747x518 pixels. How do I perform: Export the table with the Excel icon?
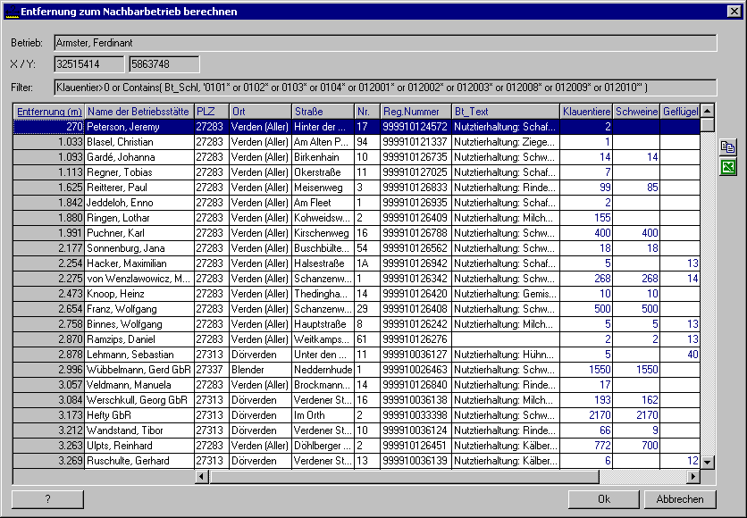click(728, 167)
